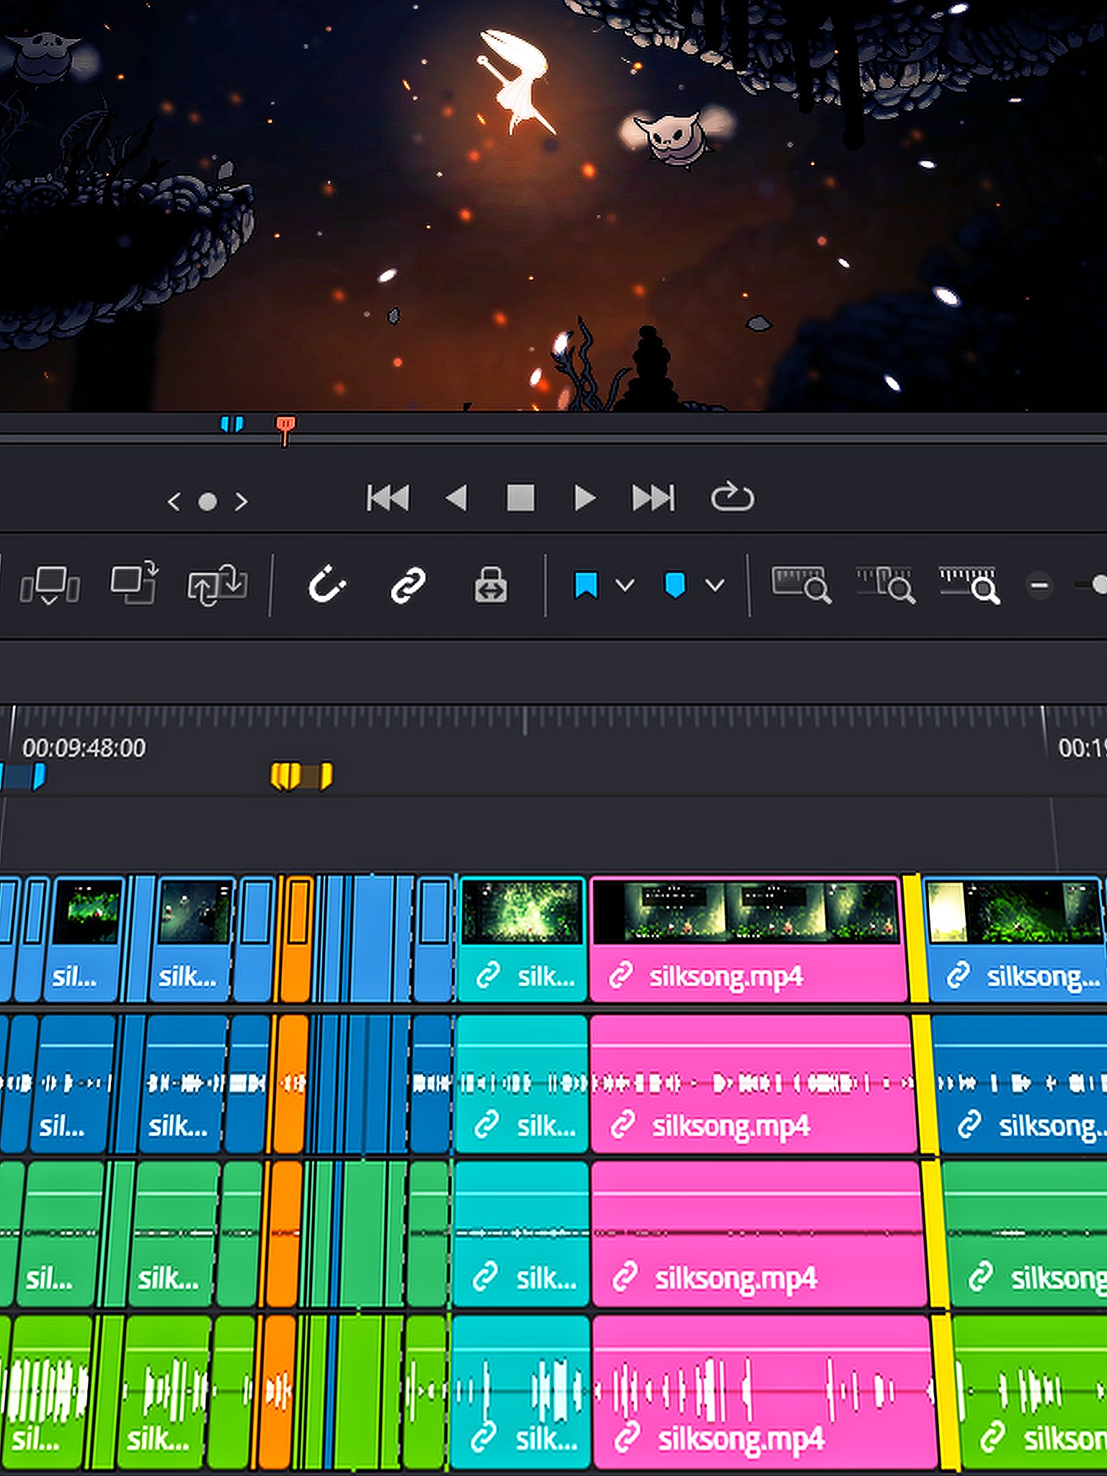Click the insert clip icon
Viewport: 1107px width, 1476px height.
pyautogui.click(x=50, y=584)
